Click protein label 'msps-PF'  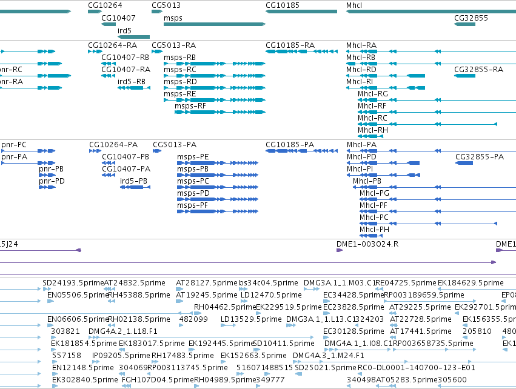coord(192,205)
